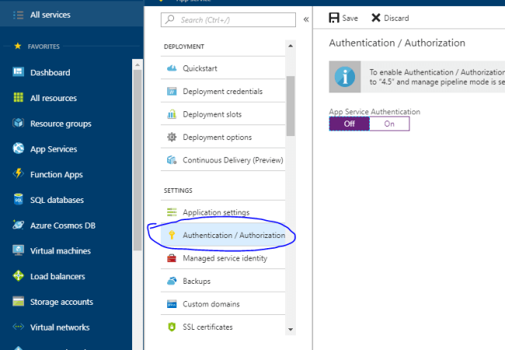Open Dashboard from favorites
This screenshot has width=505, height=350.
50,72
